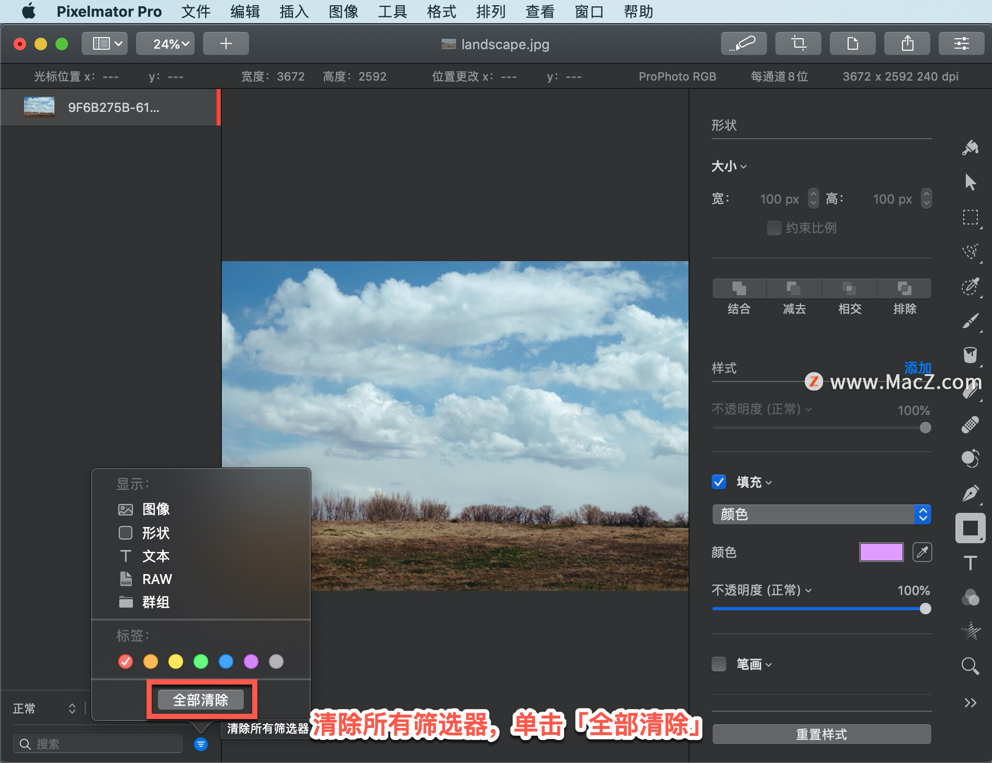Toggle the Constrain proportions (约束比例) checkbox
Viewport: 992px width, 763px height.
point(774,228)
